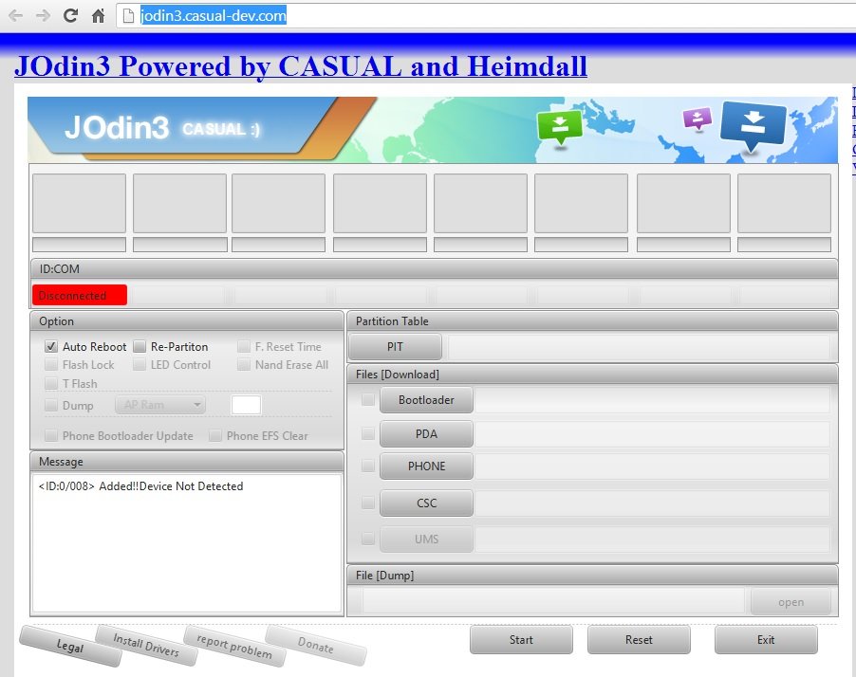856x677 pixels.
Task: Click the purple download bubble icon in the banner
Action: [x=698, y=119]
